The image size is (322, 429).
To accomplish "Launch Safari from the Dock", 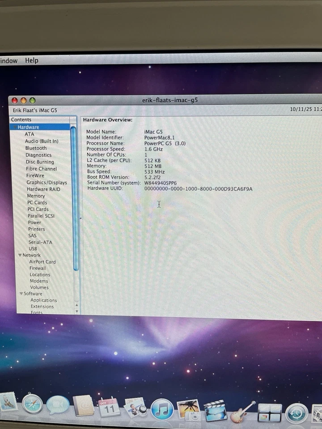I will [x=33, y=404].
